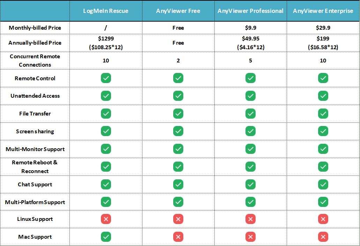
Task: Click AnyViewer Professional Multi-Monitor Support checkmark
Action: coord(250,149)
